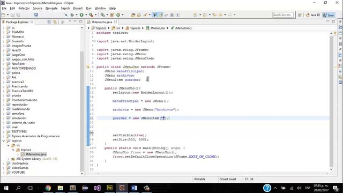Open the Debug dropdown arrow
The width and height of the screenshot is (343, 193).
click(x=76, y=15)
